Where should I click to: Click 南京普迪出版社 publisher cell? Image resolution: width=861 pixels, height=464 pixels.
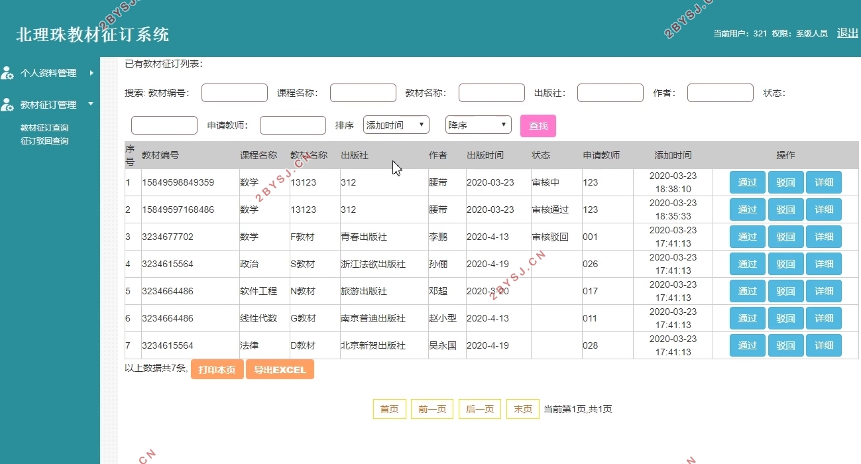click(384, 318)
